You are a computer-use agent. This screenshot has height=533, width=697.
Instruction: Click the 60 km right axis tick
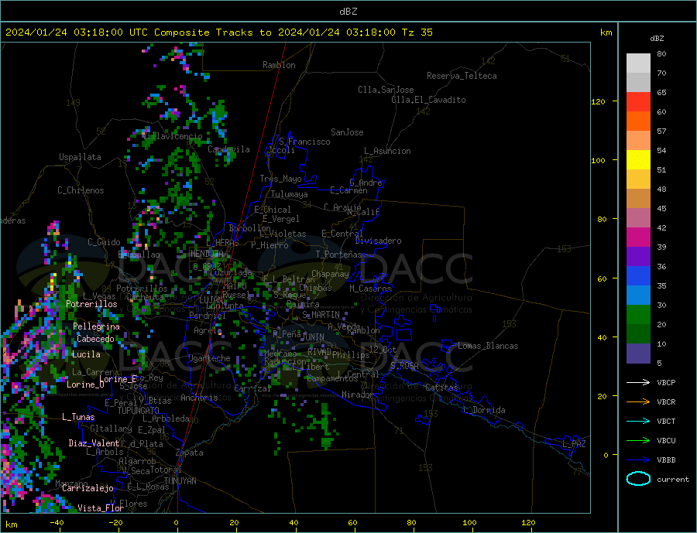(602, 279)
